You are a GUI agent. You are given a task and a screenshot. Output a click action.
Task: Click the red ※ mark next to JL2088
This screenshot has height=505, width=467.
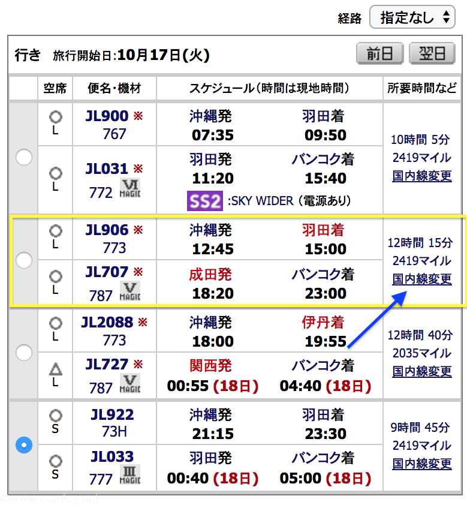click(143, 322)
